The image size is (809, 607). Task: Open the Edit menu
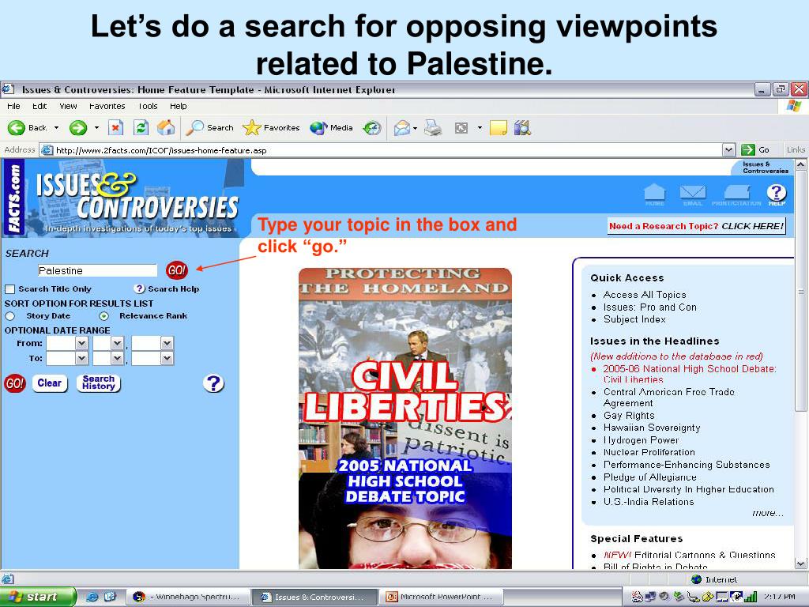point(40,107)
